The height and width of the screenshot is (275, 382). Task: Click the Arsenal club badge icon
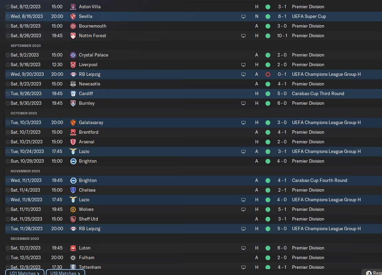tap(73, 142)
